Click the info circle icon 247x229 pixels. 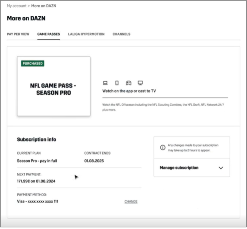[163, 148]
